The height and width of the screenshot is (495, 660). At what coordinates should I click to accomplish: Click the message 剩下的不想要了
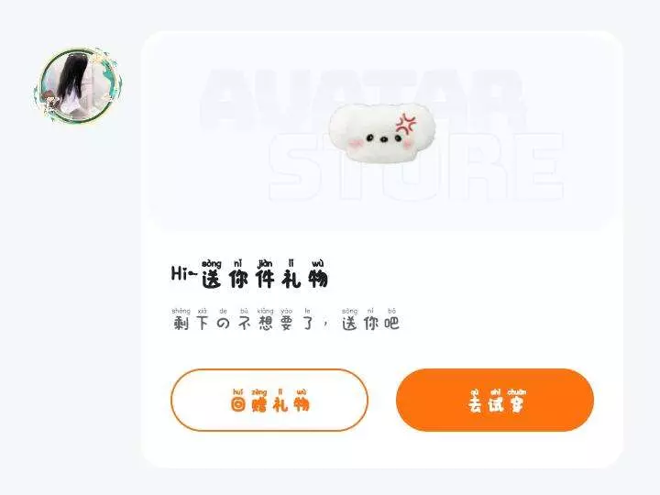(243, 324)
